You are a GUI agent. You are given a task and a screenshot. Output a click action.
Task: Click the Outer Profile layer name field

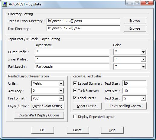coord(72,52)
